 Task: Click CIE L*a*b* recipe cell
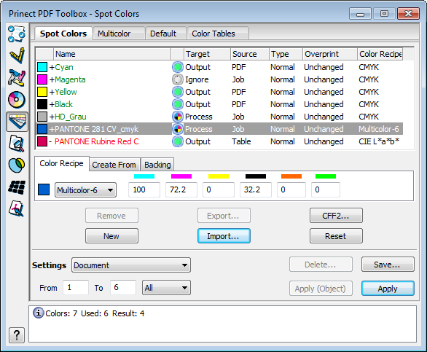pos(379,141)
